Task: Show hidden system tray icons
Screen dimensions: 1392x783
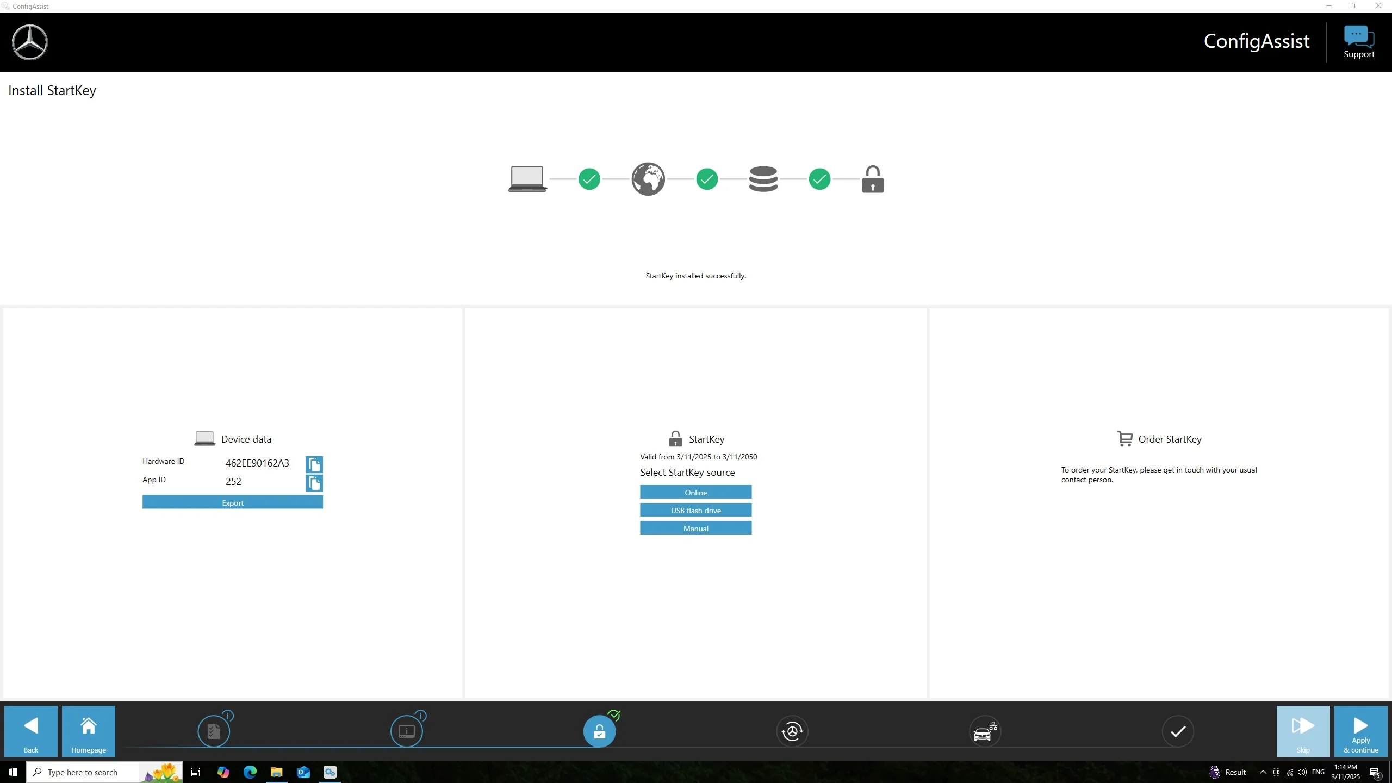Action: [x=1263, y=772]
